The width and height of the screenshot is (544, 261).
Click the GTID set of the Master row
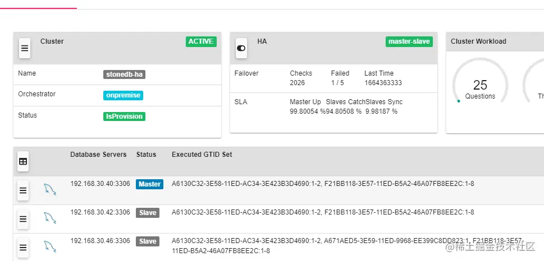click(323, 184)
